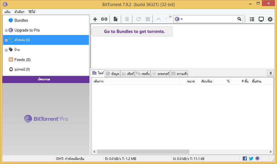Click the Twitter icon in the status bar
This screenshot has height=164, width=277.
251,159
